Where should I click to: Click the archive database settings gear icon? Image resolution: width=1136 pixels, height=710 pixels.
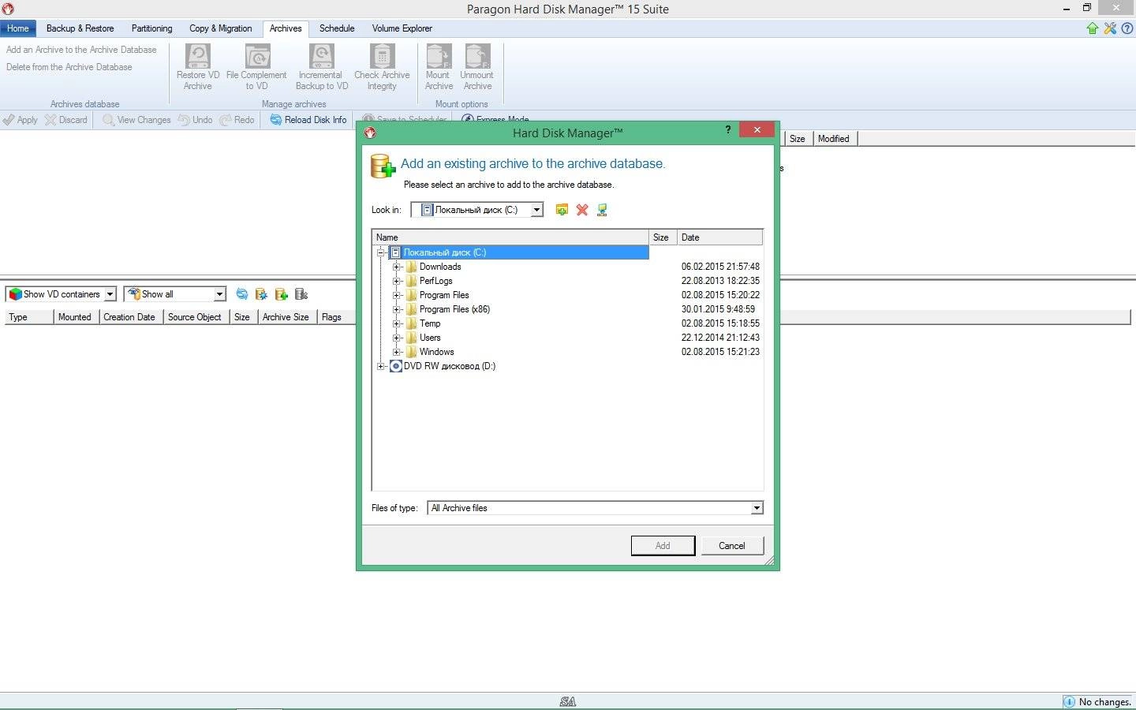(262, 294)
